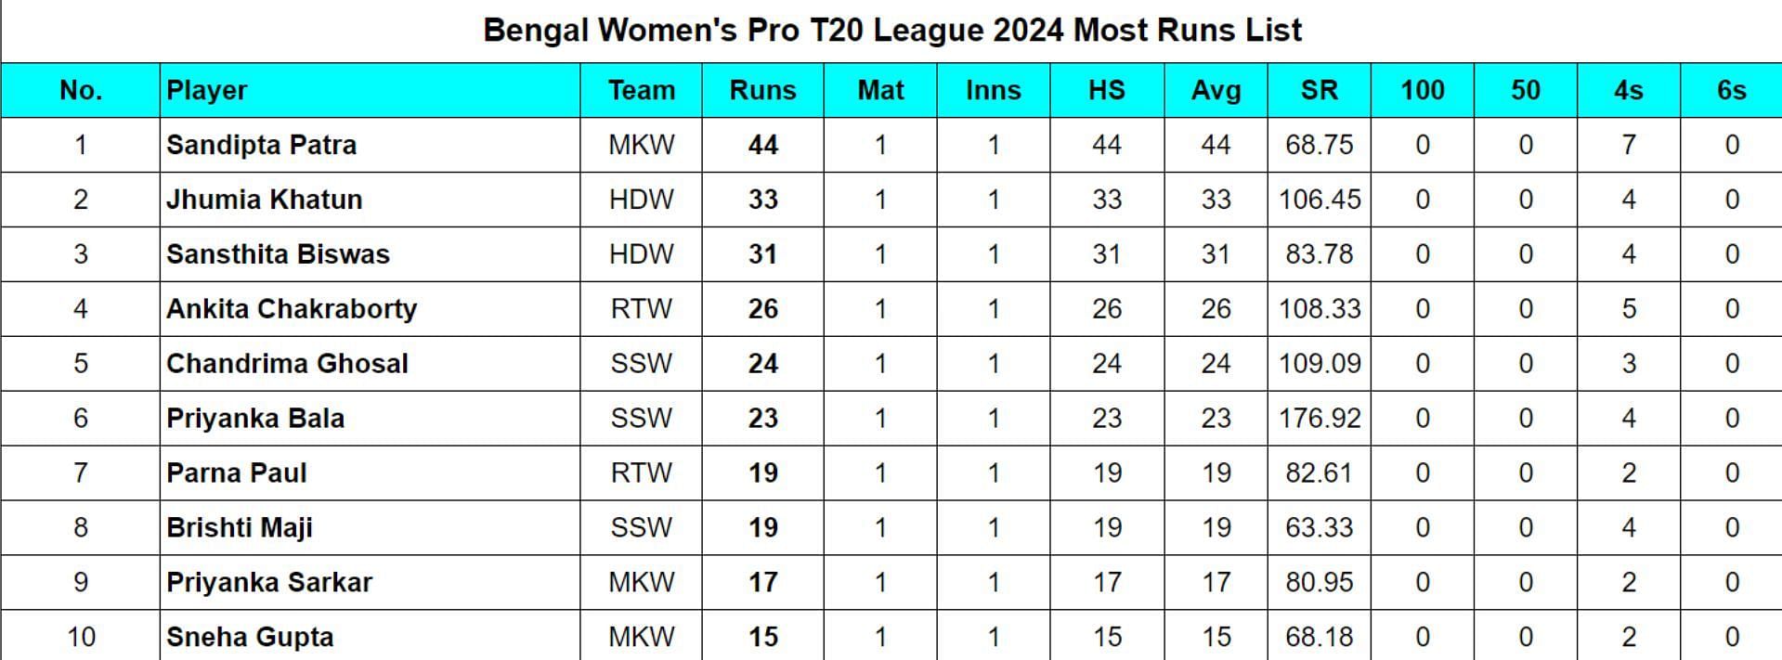Select Sneha Gupta in row 10
Viewport: 1782px width, 660px height.
tap(250, 638)
